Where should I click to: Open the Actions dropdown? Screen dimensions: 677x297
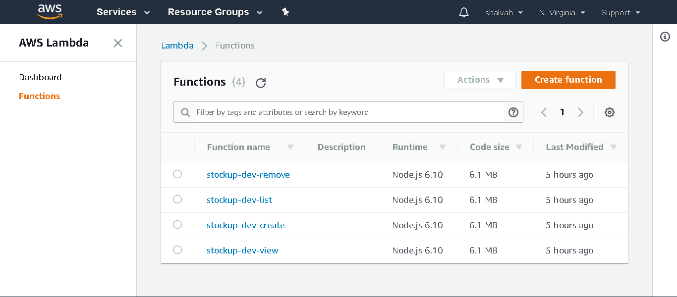click(480, 80)
